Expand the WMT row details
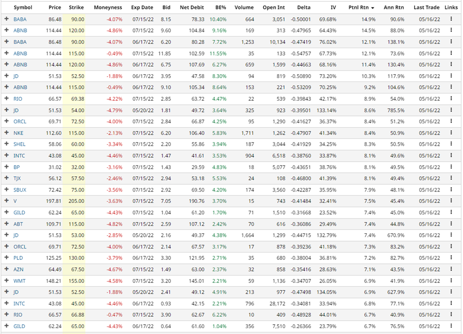Image resolution: width=463 pixels, height=334 pixels. click(6, 280)
